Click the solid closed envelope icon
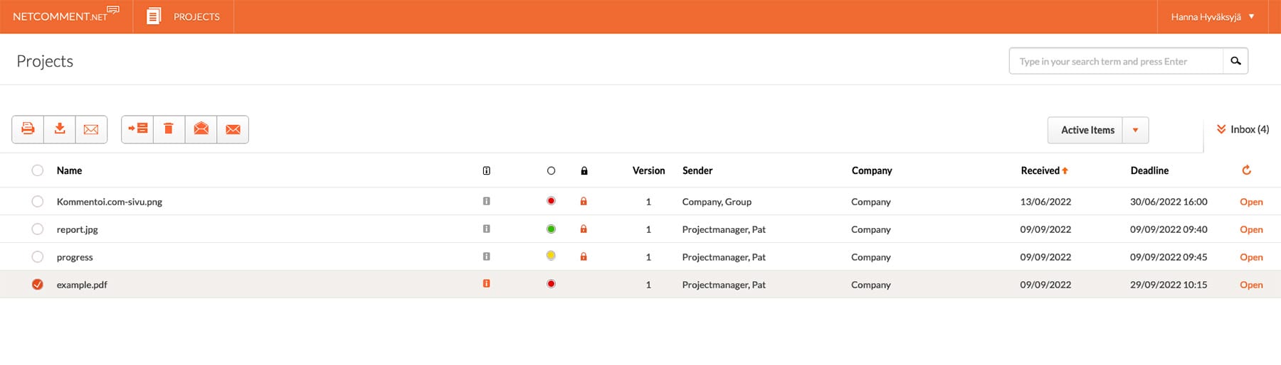The image size is (1281, 365). [233, 129]
